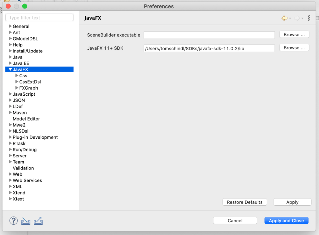Open the back history dropdown arrow
This screenshot has width=319, height=235.
pos(290,18)
